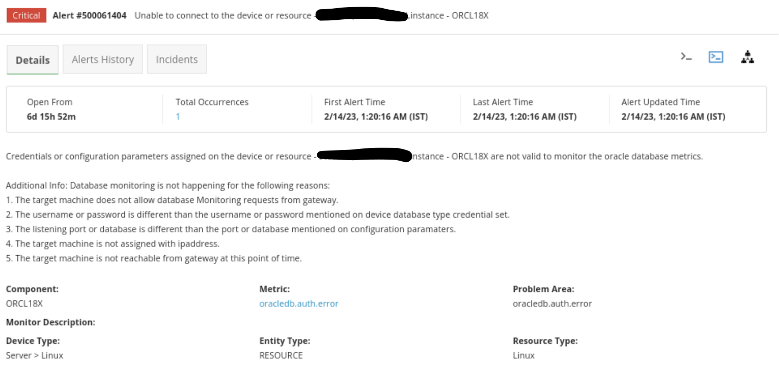779x366 pixels.
Task: Click the command prompt icon
Action: [686, 57]
